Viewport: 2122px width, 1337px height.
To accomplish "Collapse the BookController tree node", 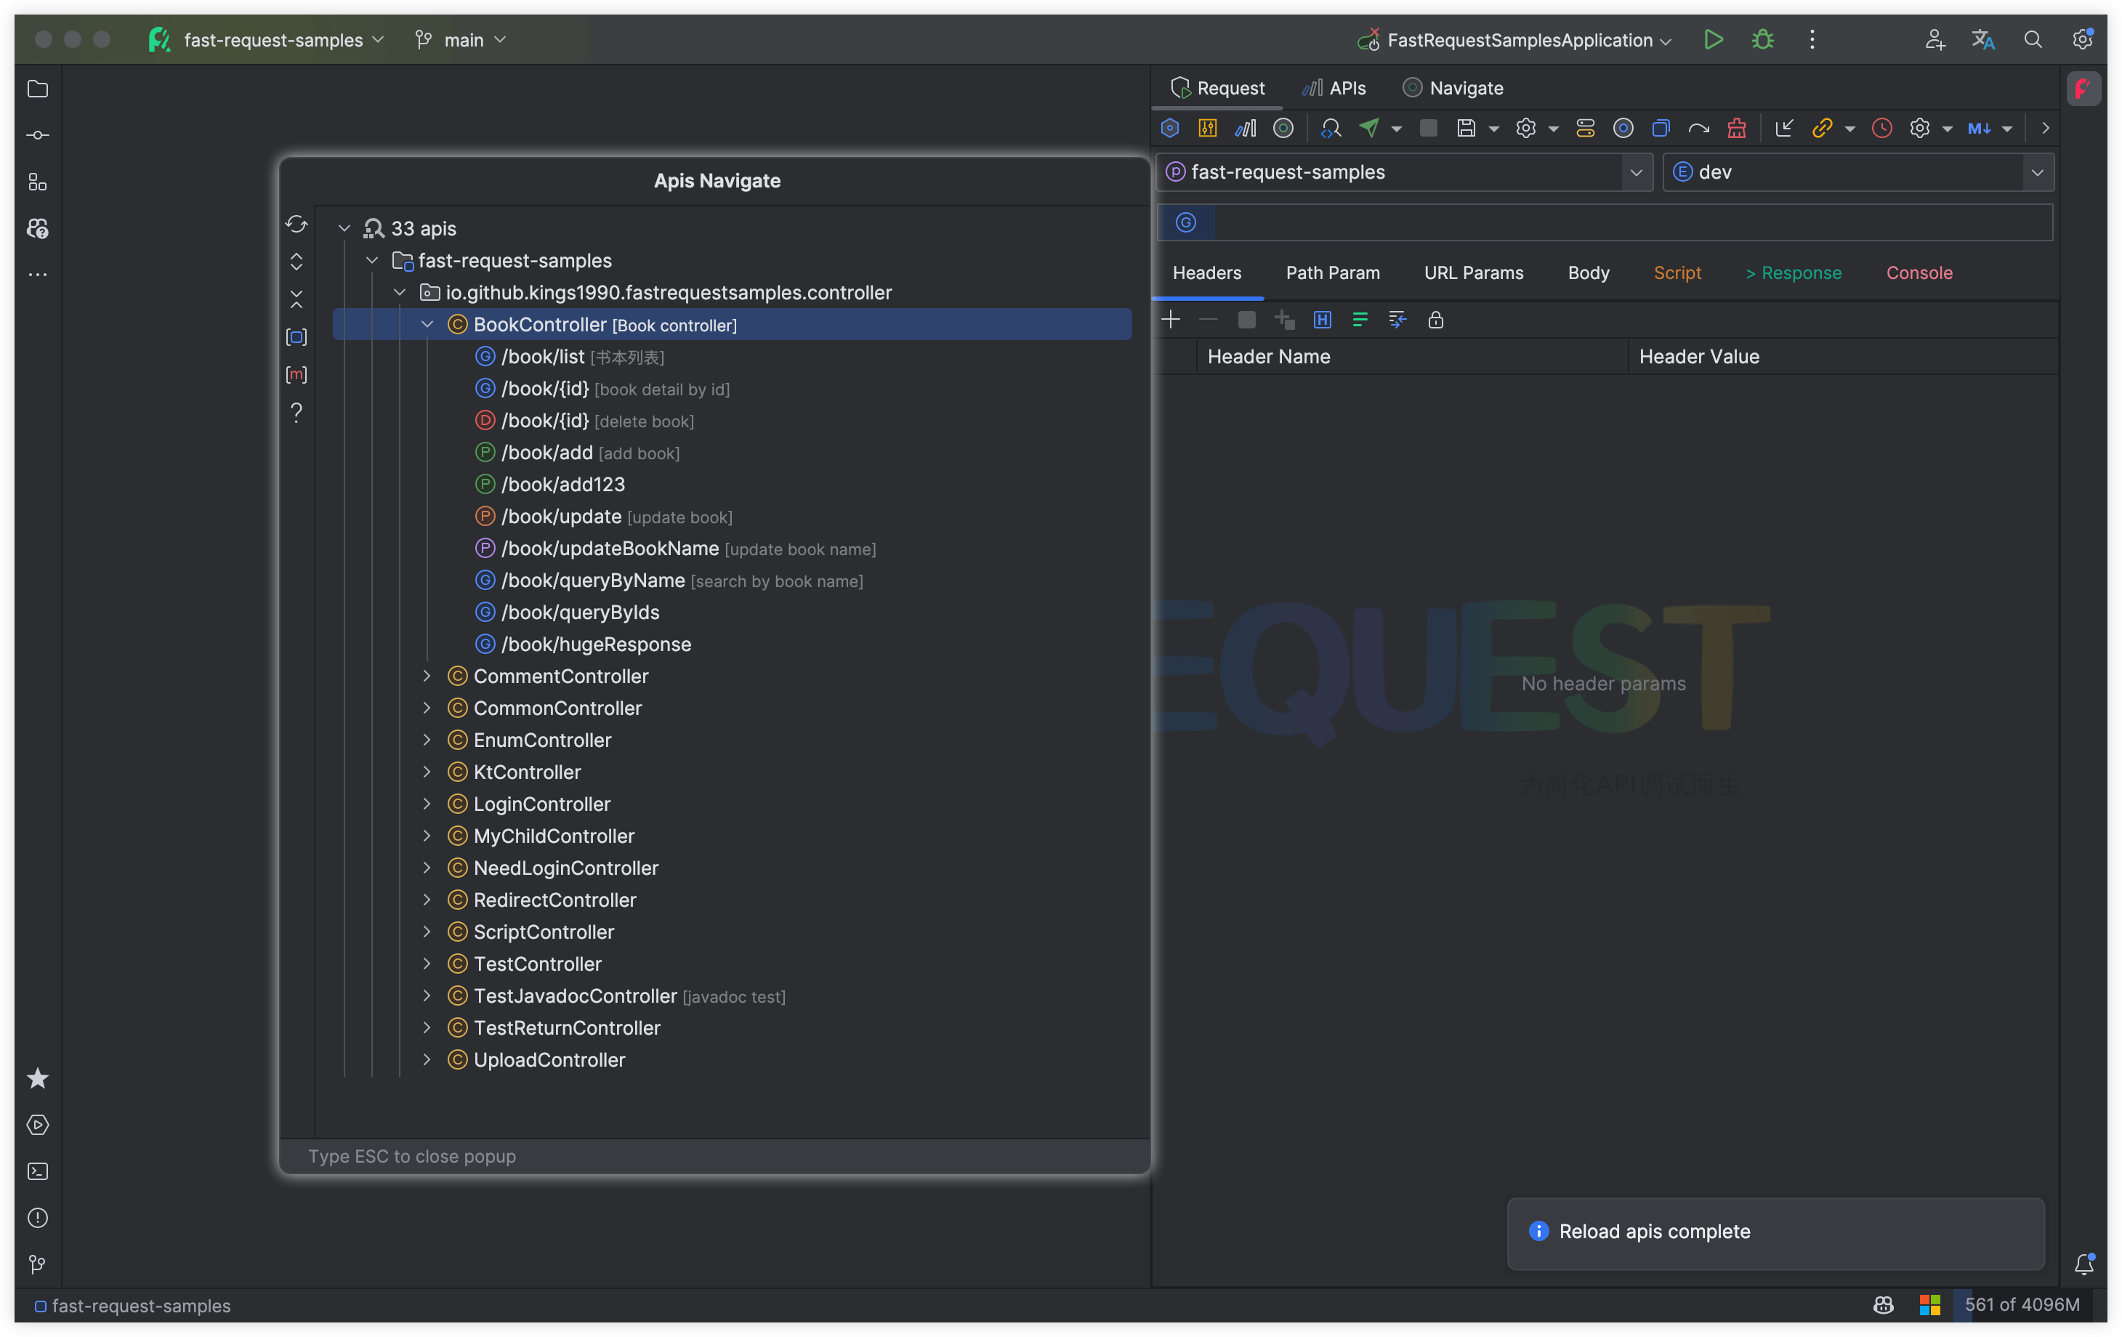I will click(x=427, y=324).
